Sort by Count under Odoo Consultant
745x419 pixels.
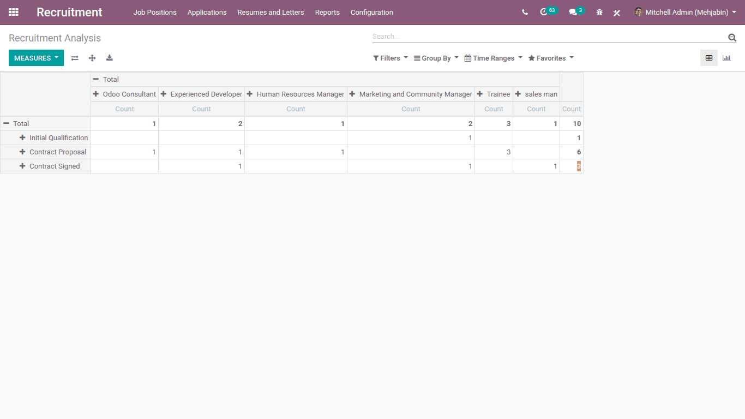point(124,109)
